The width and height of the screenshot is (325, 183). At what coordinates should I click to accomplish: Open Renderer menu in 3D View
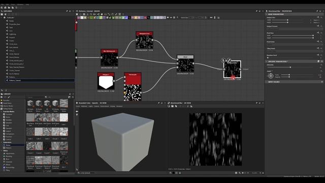[119, 106]
